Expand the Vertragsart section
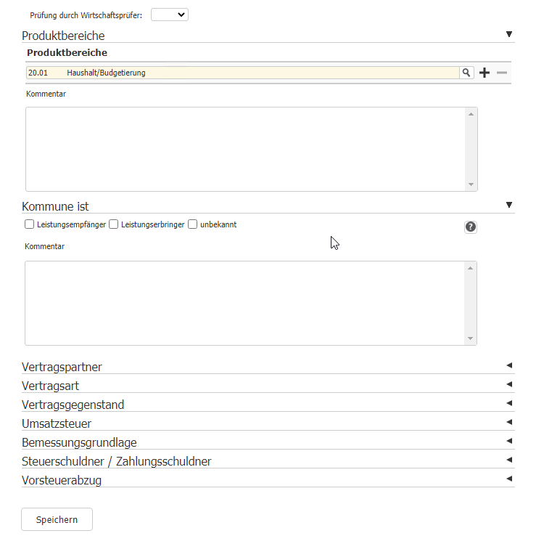Viewport: 536px width, 544px height. [509, 384]
